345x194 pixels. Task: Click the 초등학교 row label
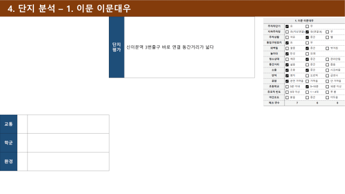coord(274,86)
